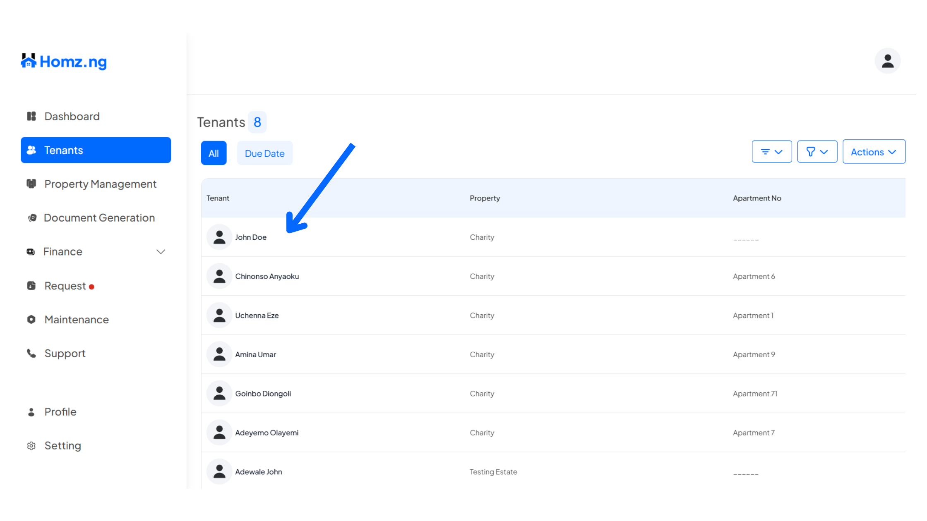Image resolution: width=927 pixels, height=521 pixels.
Task: Open tenant Adewale John
Action: [258, 472]
